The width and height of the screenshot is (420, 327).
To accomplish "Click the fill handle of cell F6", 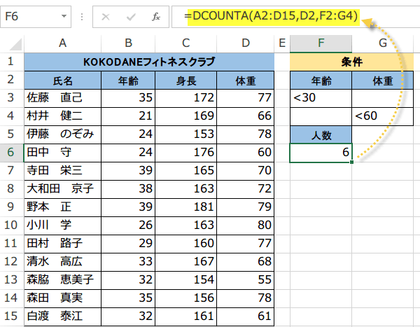I will pos(351,162).
